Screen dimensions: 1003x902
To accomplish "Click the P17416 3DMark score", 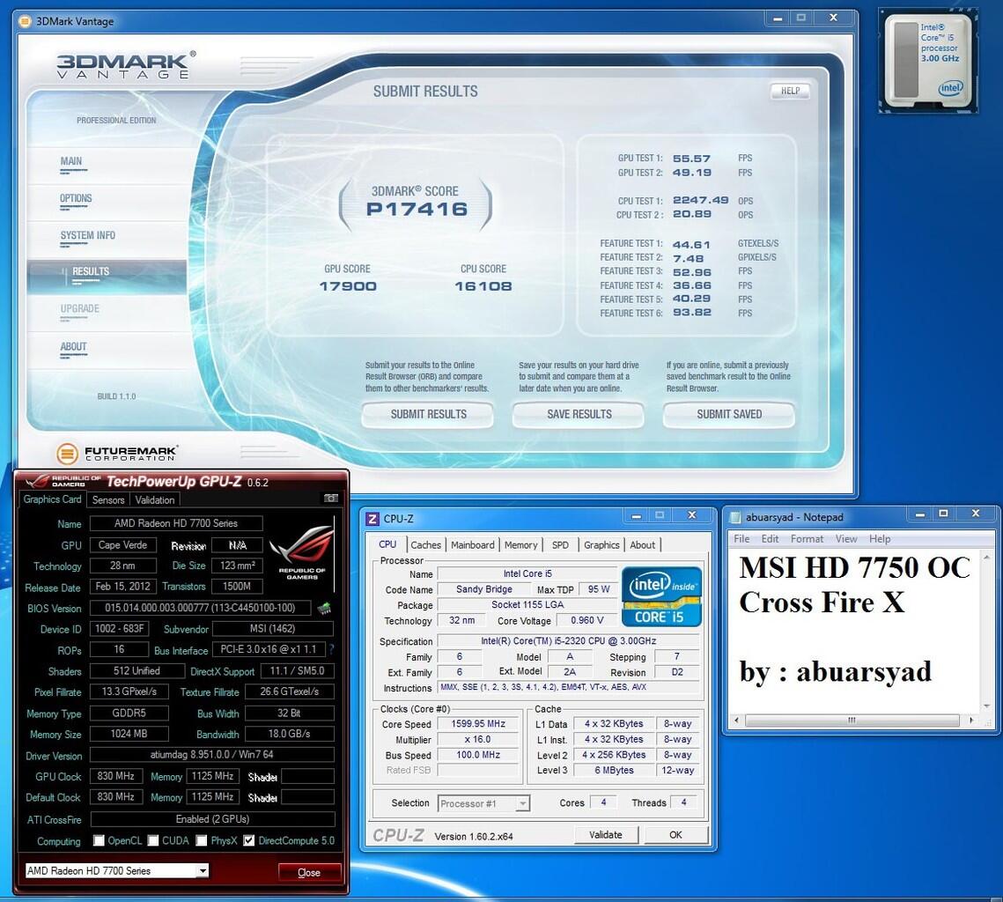I will point(417,209).
